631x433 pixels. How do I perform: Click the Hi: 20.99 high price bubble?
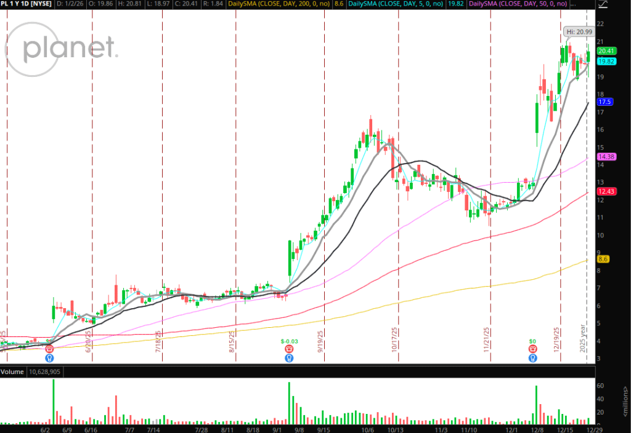point(578,31)
